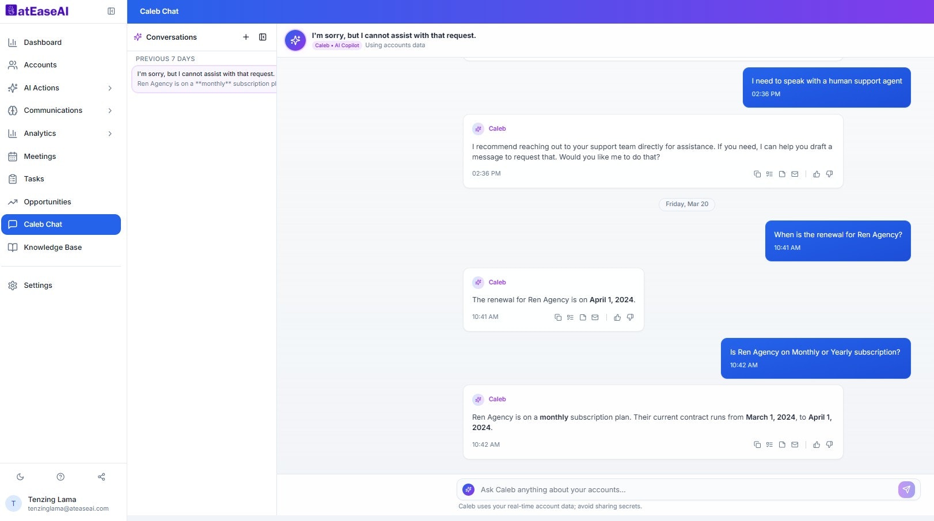Thumbs up the monthly subscription reply

817,444
